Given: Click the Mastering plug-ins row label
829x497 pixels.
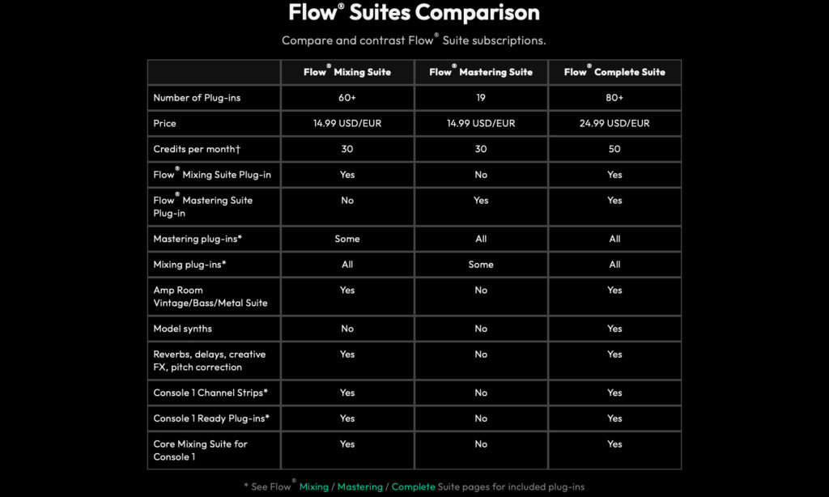Looking at the screenshot, I should tap(198, 239).
